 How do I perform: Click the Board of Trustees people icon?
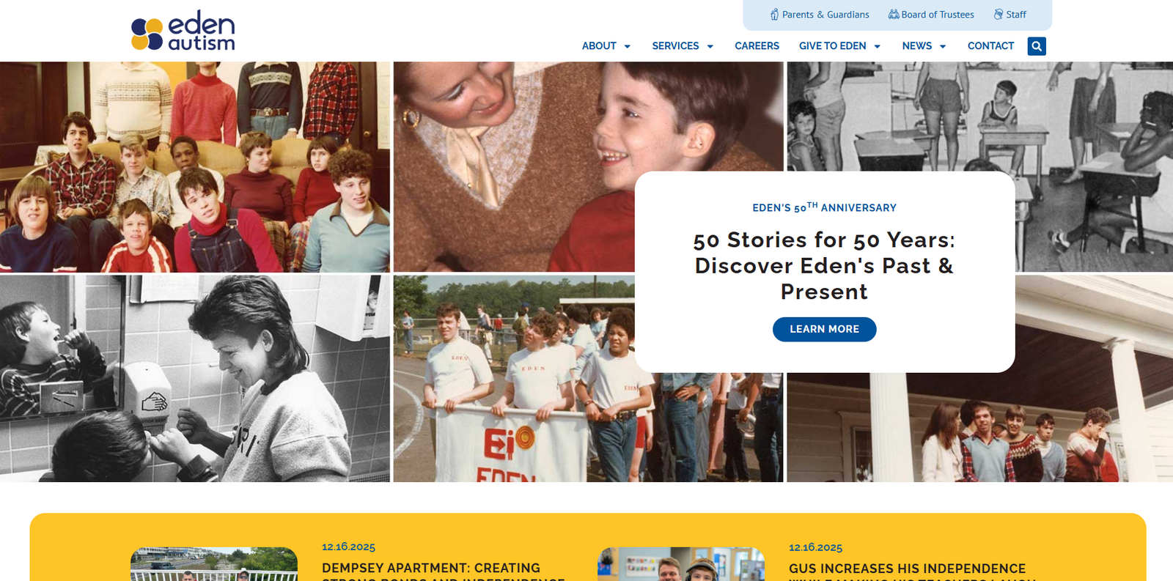[894, 15]
